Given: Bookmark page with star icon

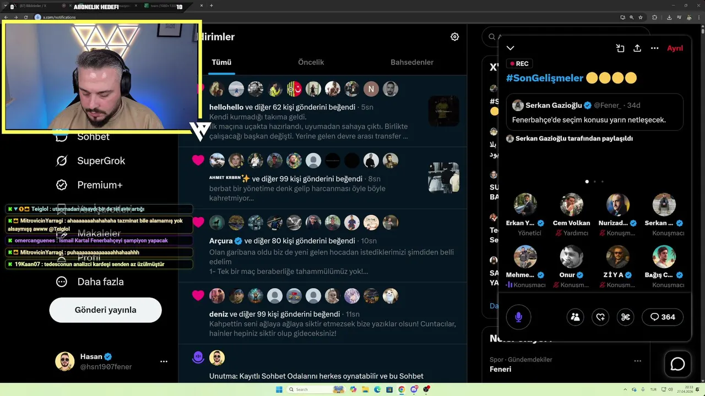Looking at the screenshot, I should pos(640,17).
